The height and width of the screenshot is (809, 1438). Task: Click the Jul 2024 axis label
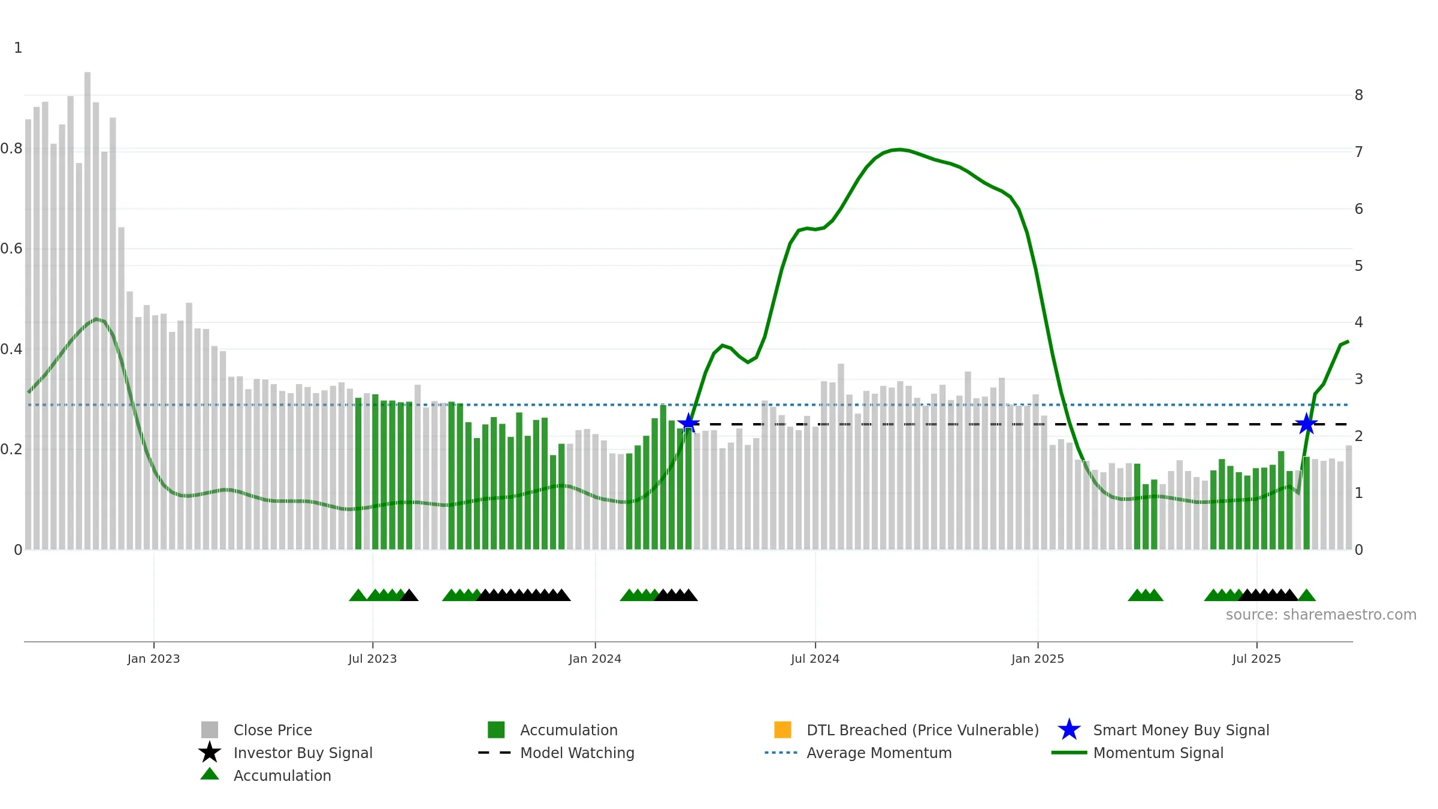click(815, 659)
